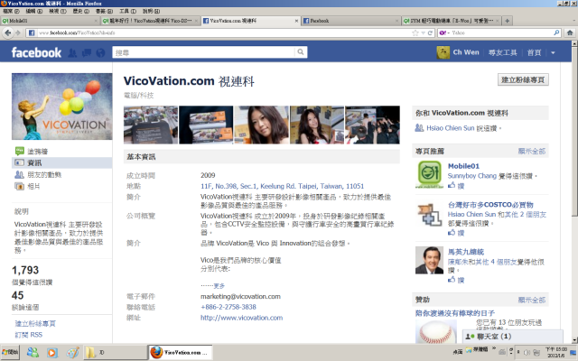Image resolution: width=578 pixels, height=361 pixels.
Task: Click the browser forward arrow
Action: pyautogui.click(x=18, y=32)
